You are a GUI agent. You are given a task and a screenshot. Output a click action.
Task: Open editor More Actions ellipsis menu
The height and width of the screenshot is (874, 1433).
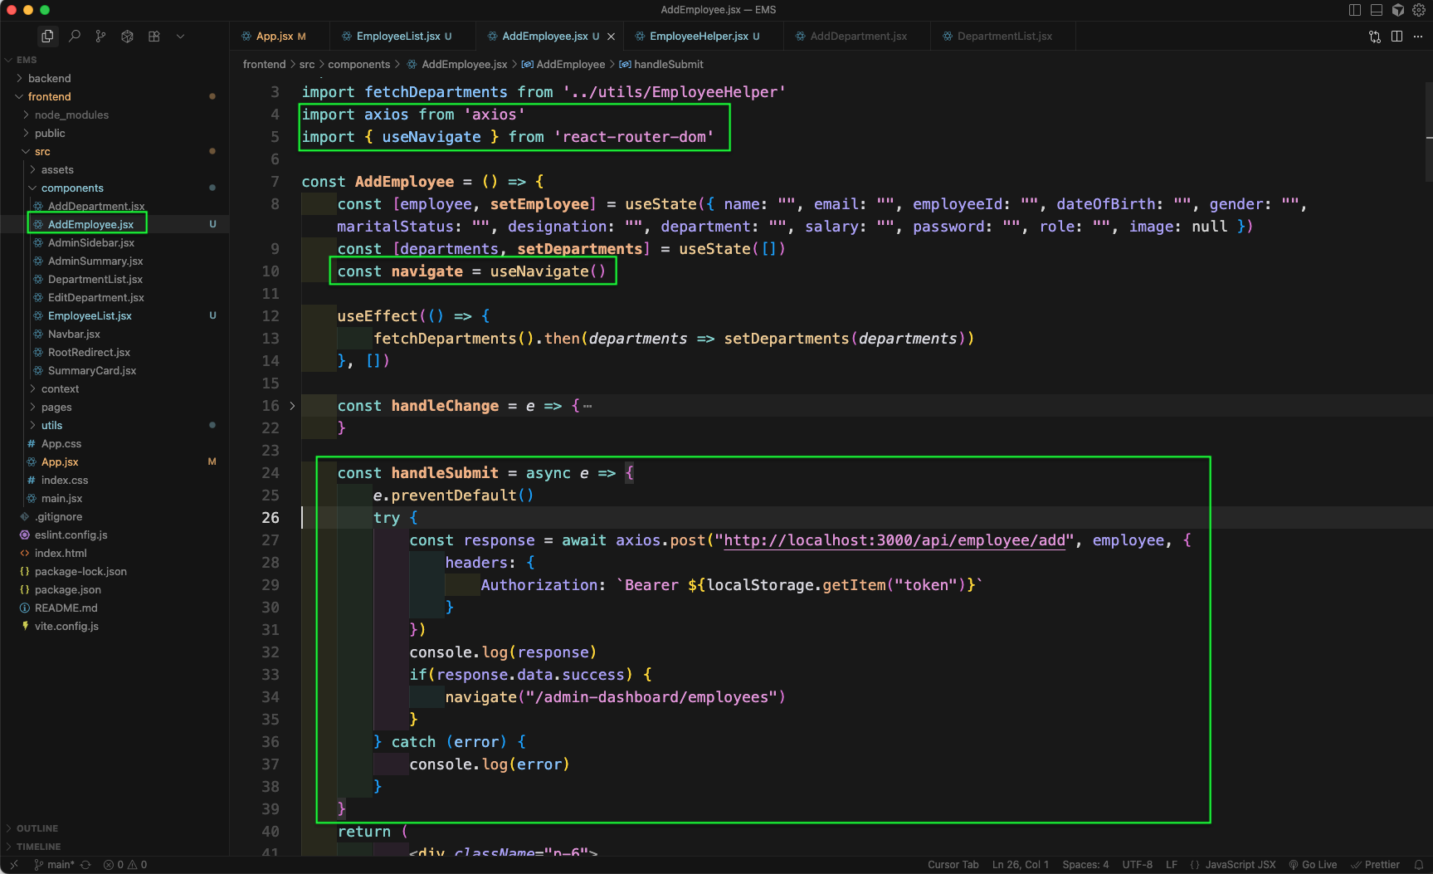pyautogui.click(x=1418, y=37)
